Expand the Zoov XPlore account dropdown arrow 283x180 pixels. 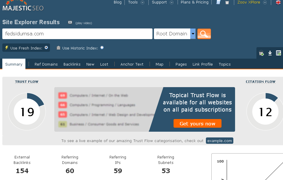(x=265, y=2)
